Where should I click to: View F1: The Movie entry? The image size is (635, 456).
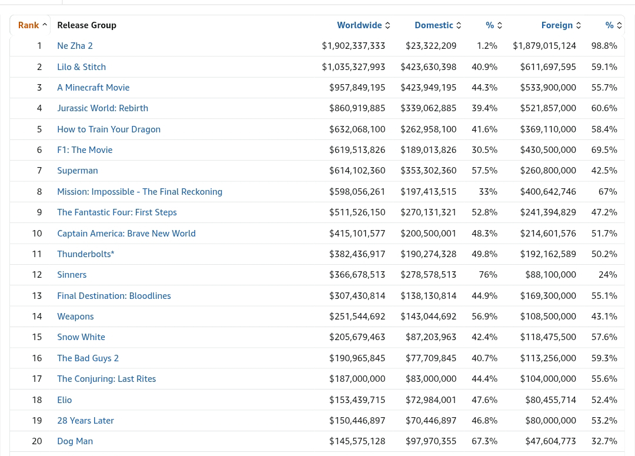pos(85,149)
